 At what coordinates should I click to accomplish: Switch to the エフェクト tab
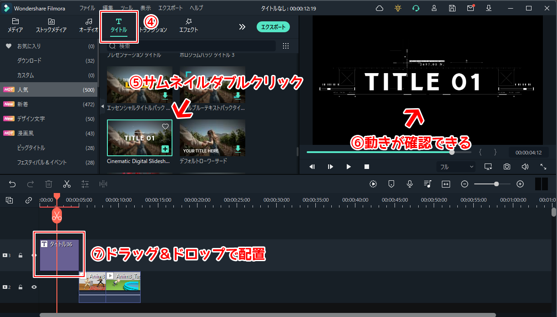tap(188, 26)
